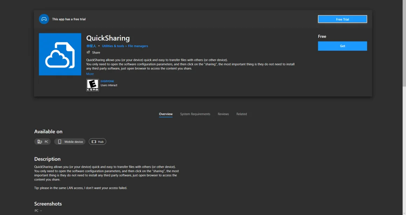Open the EVERYONE rating link
The image size is (406, 215).
tap(107, 81)
